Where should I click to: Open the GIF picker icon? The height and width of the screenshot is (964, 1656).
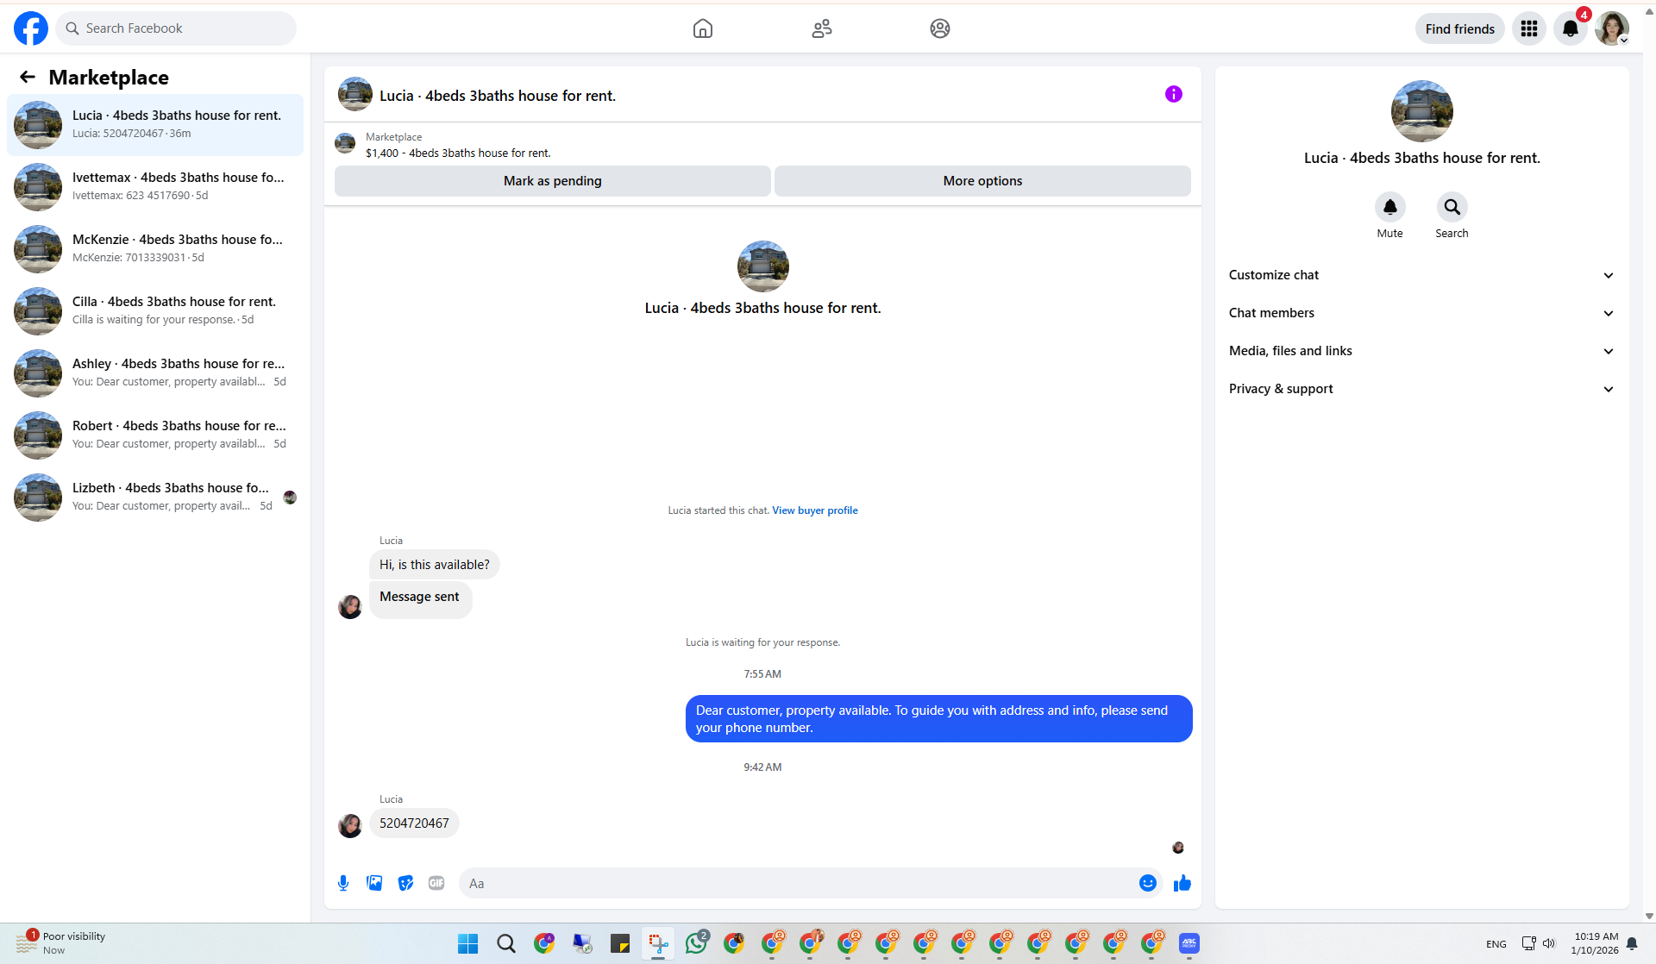(x=436, y=883)
